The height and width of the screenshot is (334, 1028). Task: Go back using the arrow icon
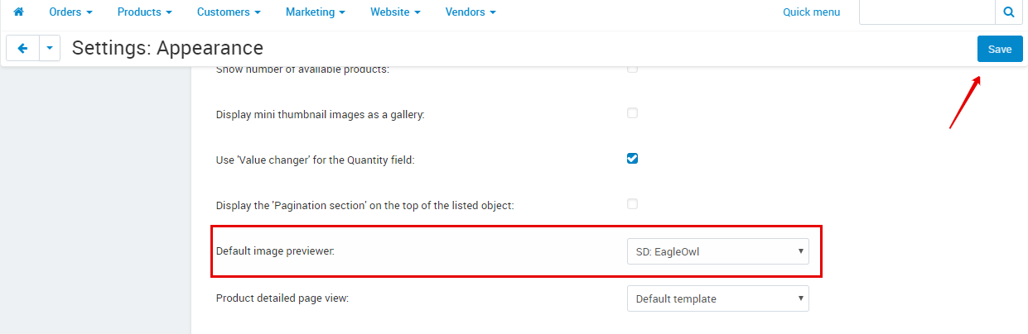(x=22, y=49)
